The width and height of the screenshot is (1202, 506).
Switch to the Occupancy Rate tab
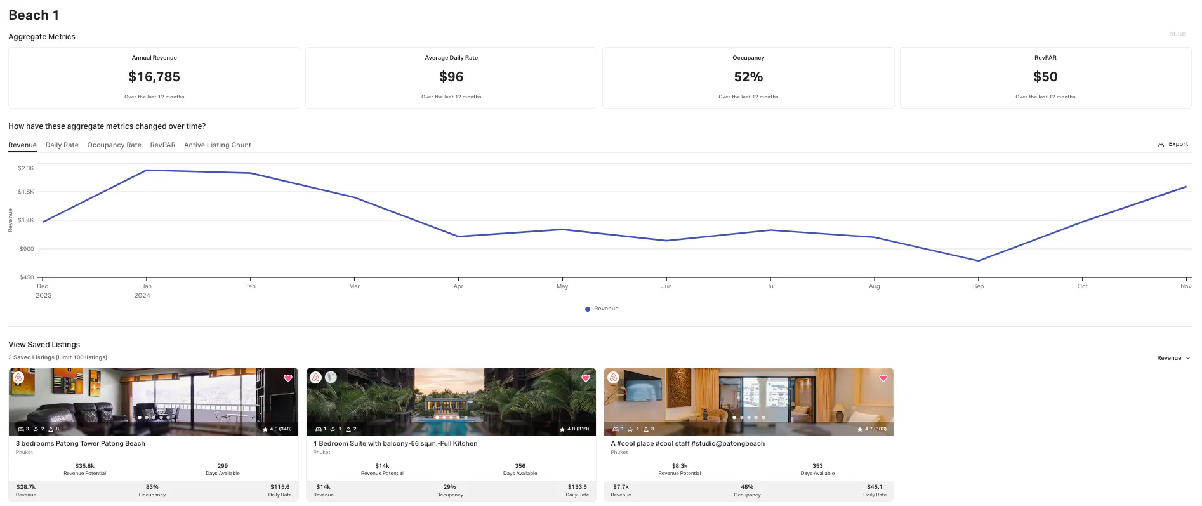[114, 145]
